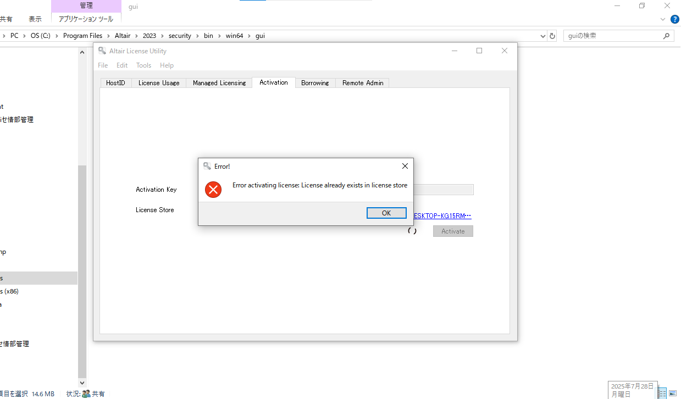Expand the chevron after bin in breadcrumb
This screenshot has width=681, height=399.
219,36
